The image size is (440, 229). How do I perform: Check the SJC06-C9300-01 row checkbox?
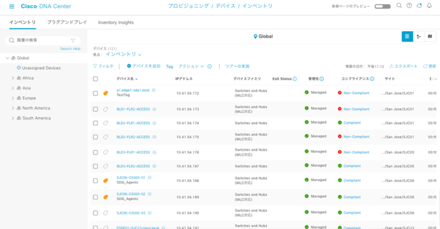click(x=96, y=181)
